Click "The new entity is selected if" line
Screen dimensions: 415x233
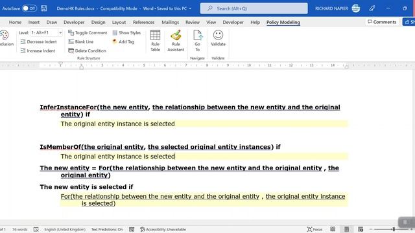point(86,187)
